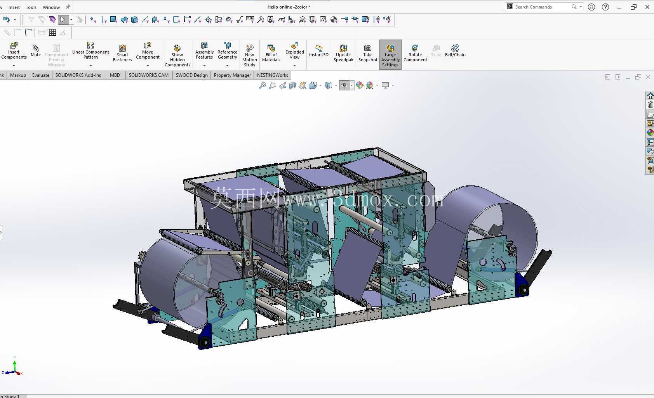Expand Linear Component Pattern dropdown arrow
The height and width of the screenshot is (398, 654).
pos(90,66)
